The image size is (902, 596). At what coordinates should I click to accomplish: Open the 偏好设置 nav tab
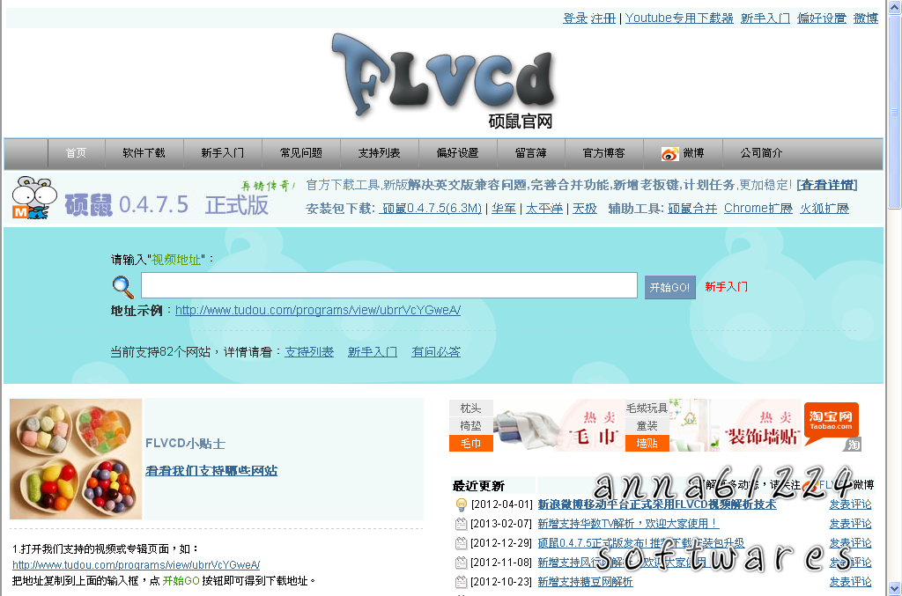[457, 153]
